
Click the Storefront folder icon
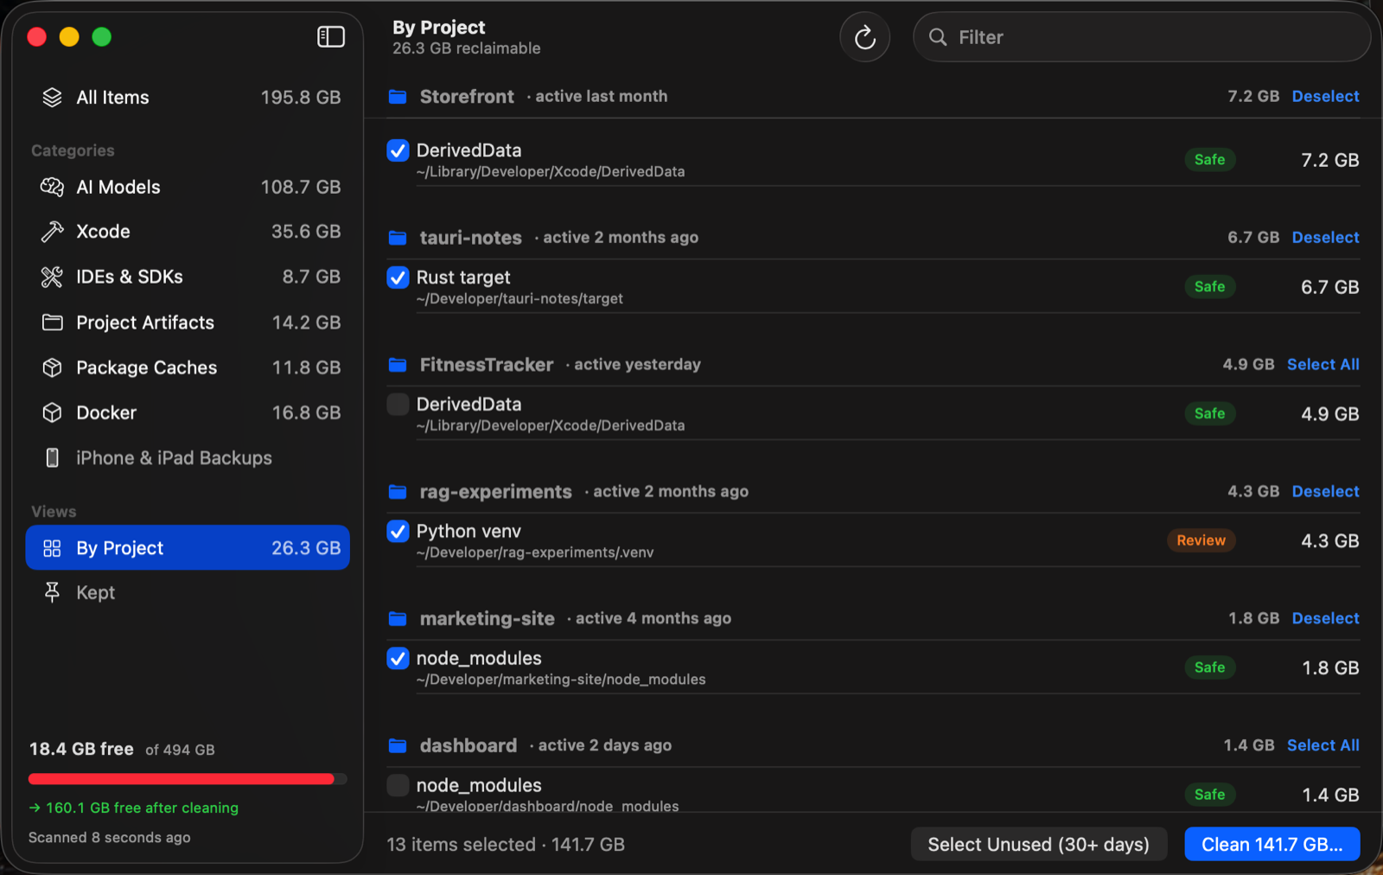click(398, 96)
